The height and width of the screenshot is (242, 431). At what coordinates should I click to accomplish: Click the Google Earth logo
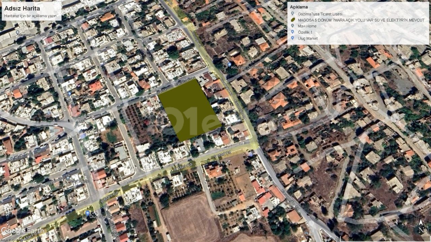[x=23, y=231]
